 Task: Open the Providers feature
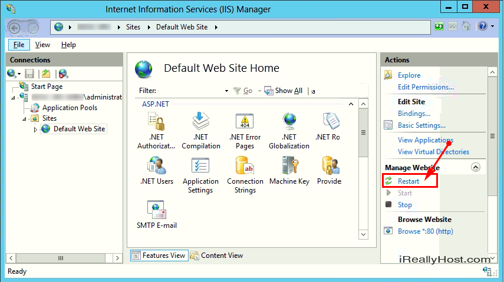(329, 171)
